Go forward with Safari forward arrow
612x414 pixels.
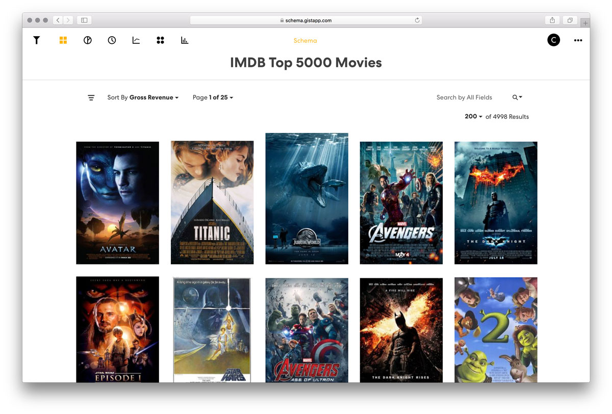[x=68, y=20]
